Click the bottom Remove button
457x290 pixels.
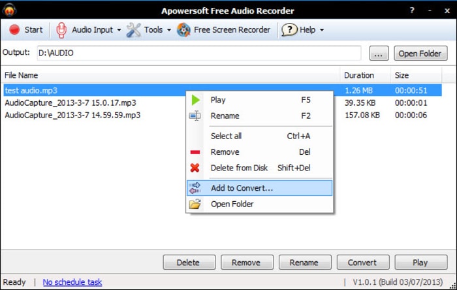point(247,263)
